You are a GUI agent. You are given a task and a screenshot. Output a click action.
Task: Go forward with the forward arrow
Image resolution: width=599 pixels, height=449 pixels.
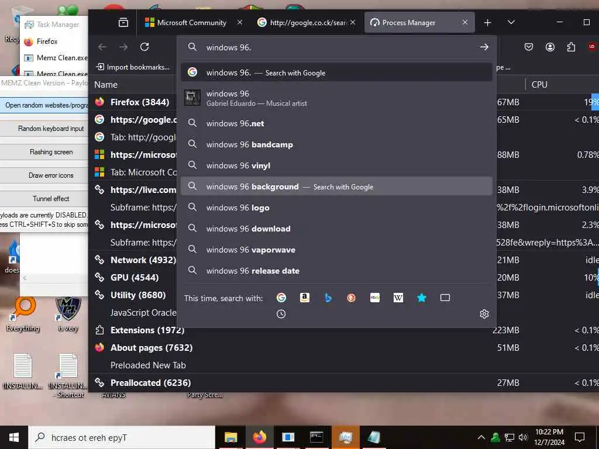pos(123,47)
